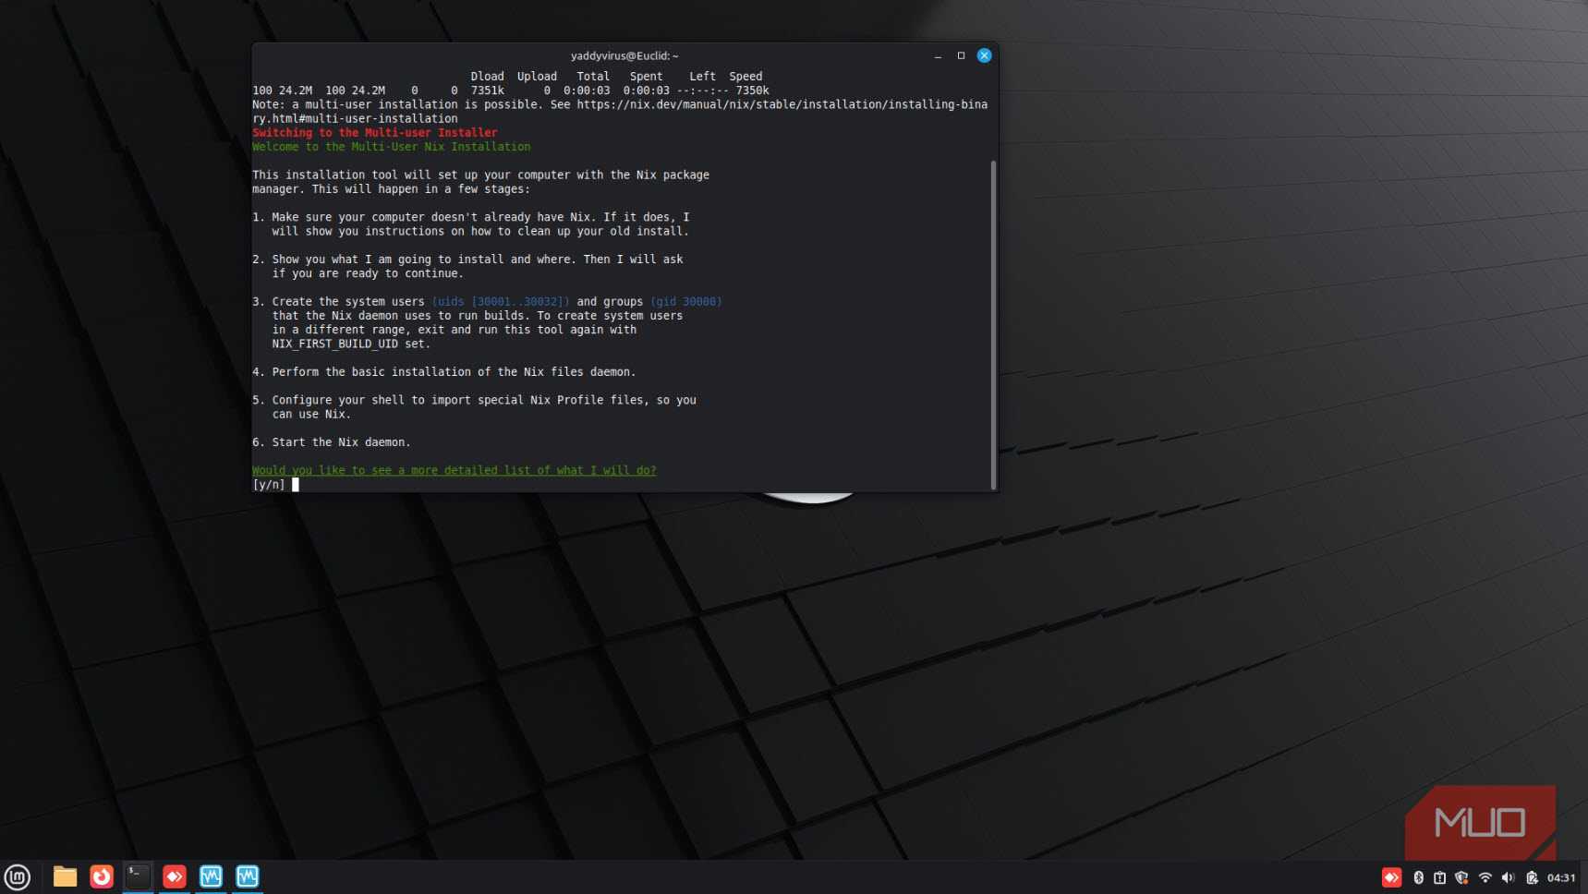Open the sound volume indicator
The height and width of the screenshot is (894, 1588).
(1508, 877)
